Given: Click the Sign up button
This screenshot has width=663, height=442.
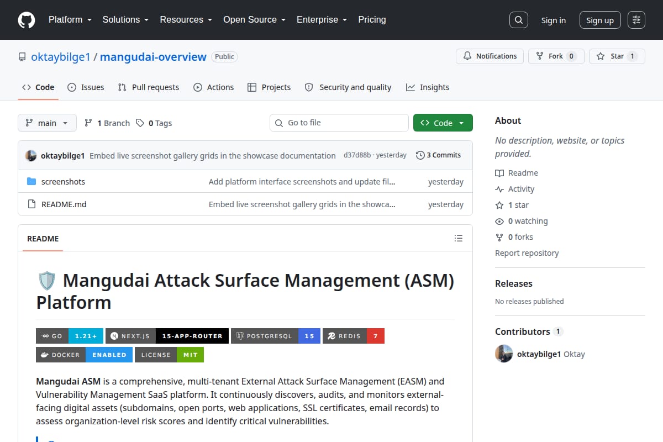Looking at the screenshot, I should (600, 20).
